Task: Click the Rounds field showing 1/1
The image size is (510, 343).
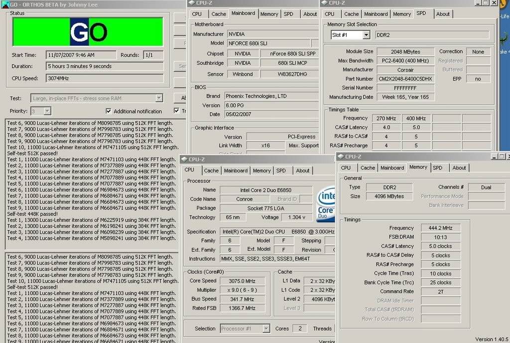Action: [153, 55]
